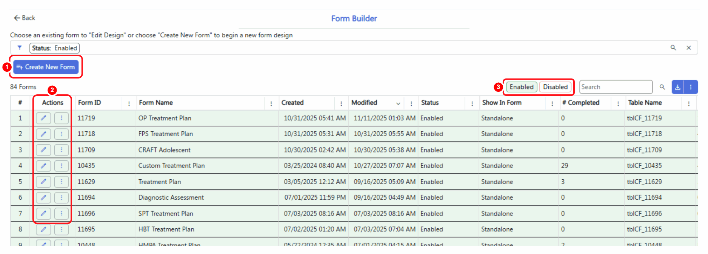This screenshot has height=254, width=708.
Task: Click the Form Builder page title
Action: click(x=354, y=18)
